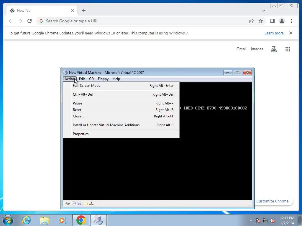Click the Customize Chrome button
Viewport: 302px width, 226px height.
272,201
